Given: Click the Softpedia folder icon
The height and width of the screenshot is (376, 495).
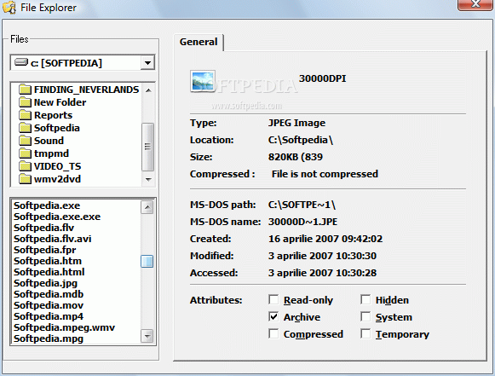Looking at the screenshot, I should (25, 128).
